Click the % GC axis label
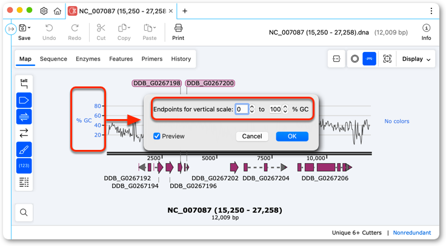The image size is (446, 246). pyautogui.click(x=84, y=120)
